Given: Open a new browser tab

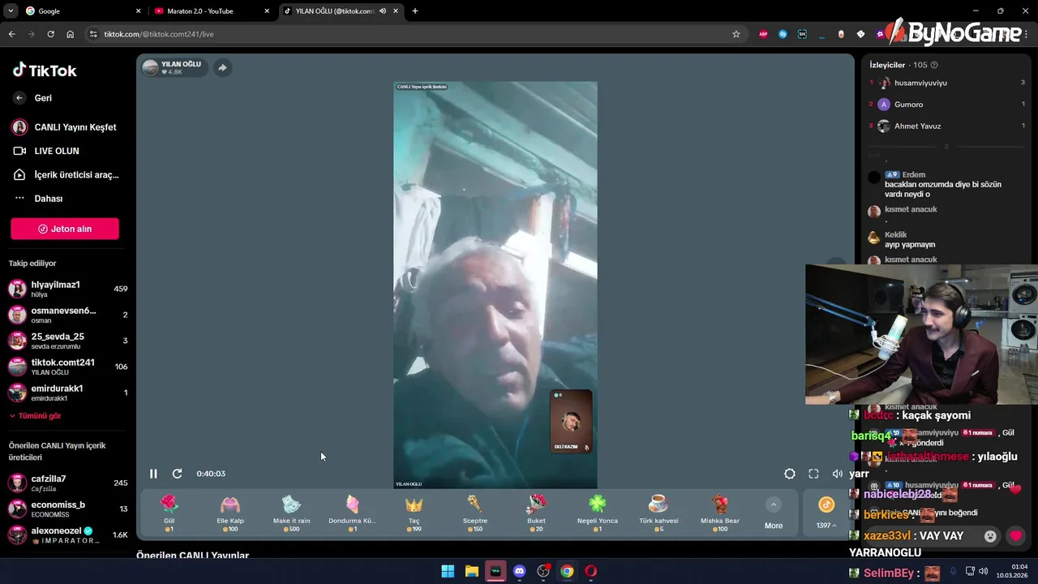Looking at the screenshot, I should (415, 11).
